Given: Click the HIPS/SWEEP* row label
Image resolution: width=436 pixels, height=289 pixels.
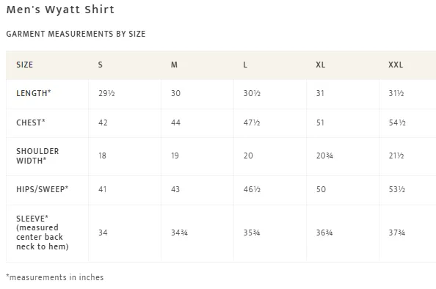Looking at the screenshot, I should pyautogui.click(x=43, y=189).
